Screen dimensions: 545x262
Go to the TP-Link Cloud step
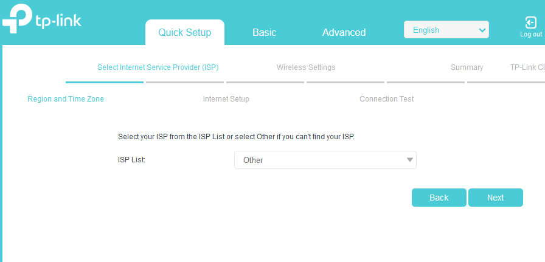pyautogui.click(x=527, y=67)
